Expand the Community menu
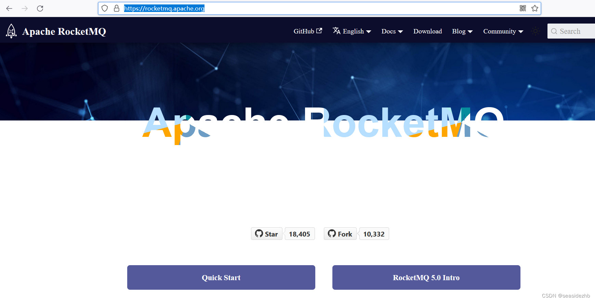The image size is (595, 301). [503, 31]
